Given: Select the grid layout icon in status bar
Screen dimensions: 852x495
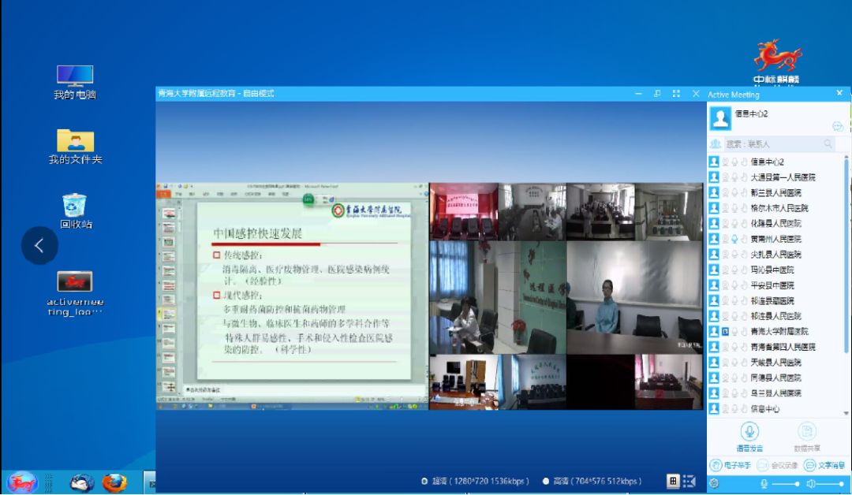Looking at the screenshot, I should point(674,482).
